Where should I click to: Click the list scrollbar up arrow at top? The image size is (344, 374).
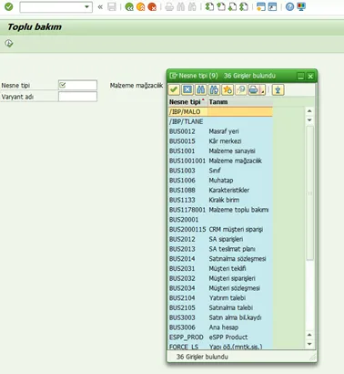click(x=309, y=111)
